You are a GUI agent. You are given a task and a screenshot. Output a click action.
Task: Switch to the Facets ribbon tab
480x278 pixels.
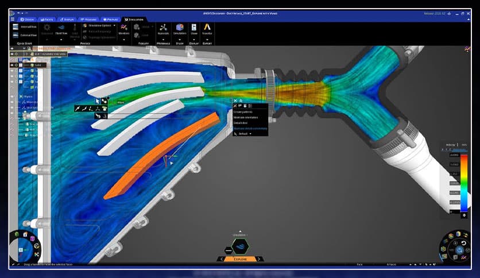(47, 20)
